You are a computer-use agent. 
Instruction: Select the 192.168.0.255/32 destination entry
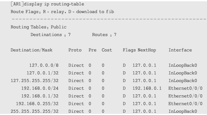(37, 104)
